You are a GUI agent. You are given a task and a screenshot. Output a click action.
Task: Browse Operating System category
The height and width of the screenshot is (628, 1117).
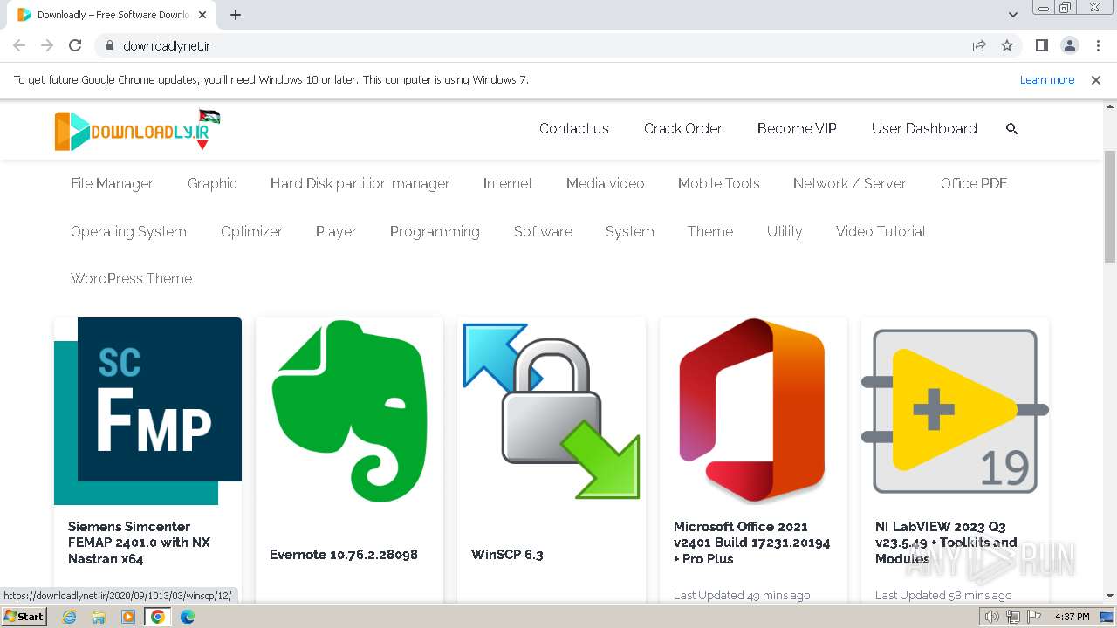pos(128,231)
